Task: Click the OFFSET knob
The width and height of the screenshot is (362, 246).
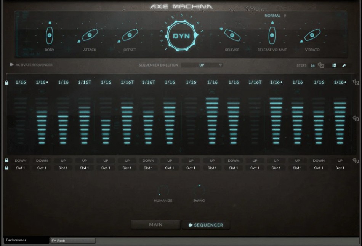Action: (x=130, y=35)
